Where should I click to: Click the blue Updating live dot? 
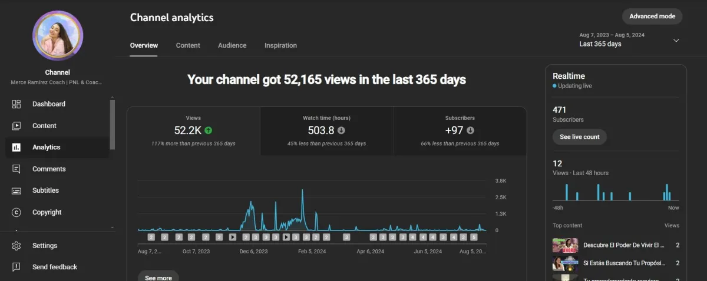pos(554,86)
